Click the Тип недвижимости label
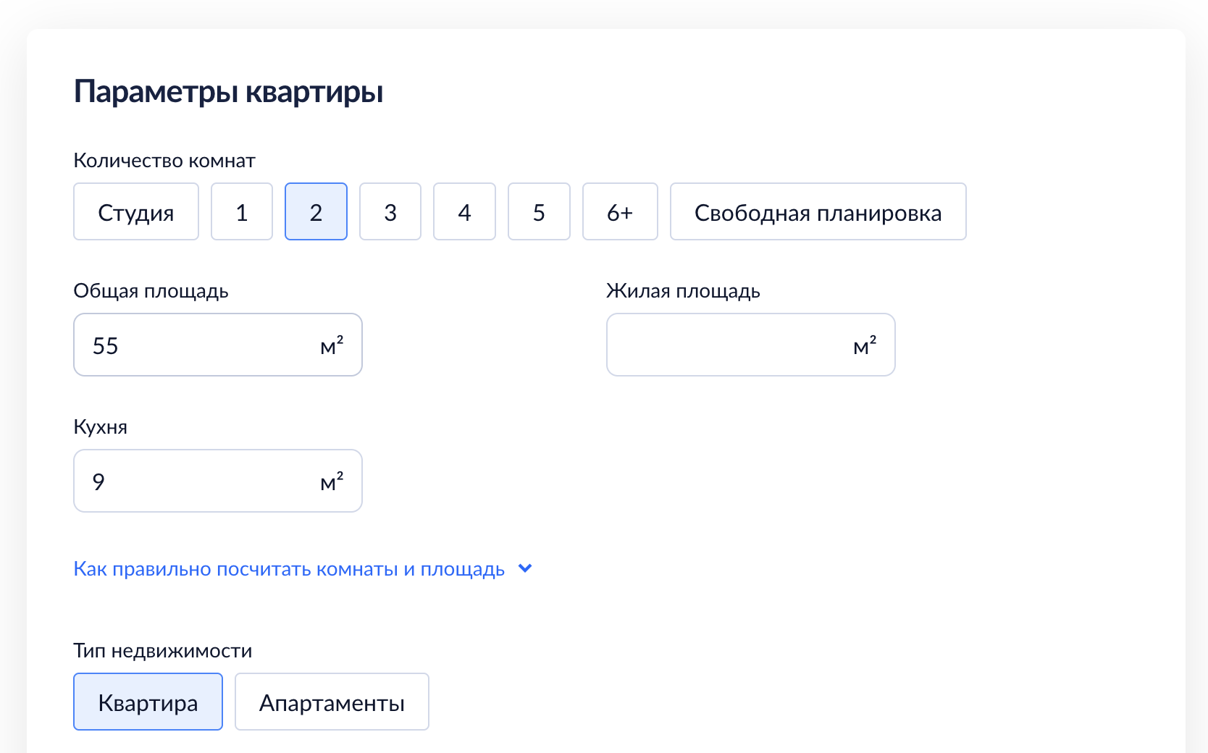1208x753 pixels. 163,651
